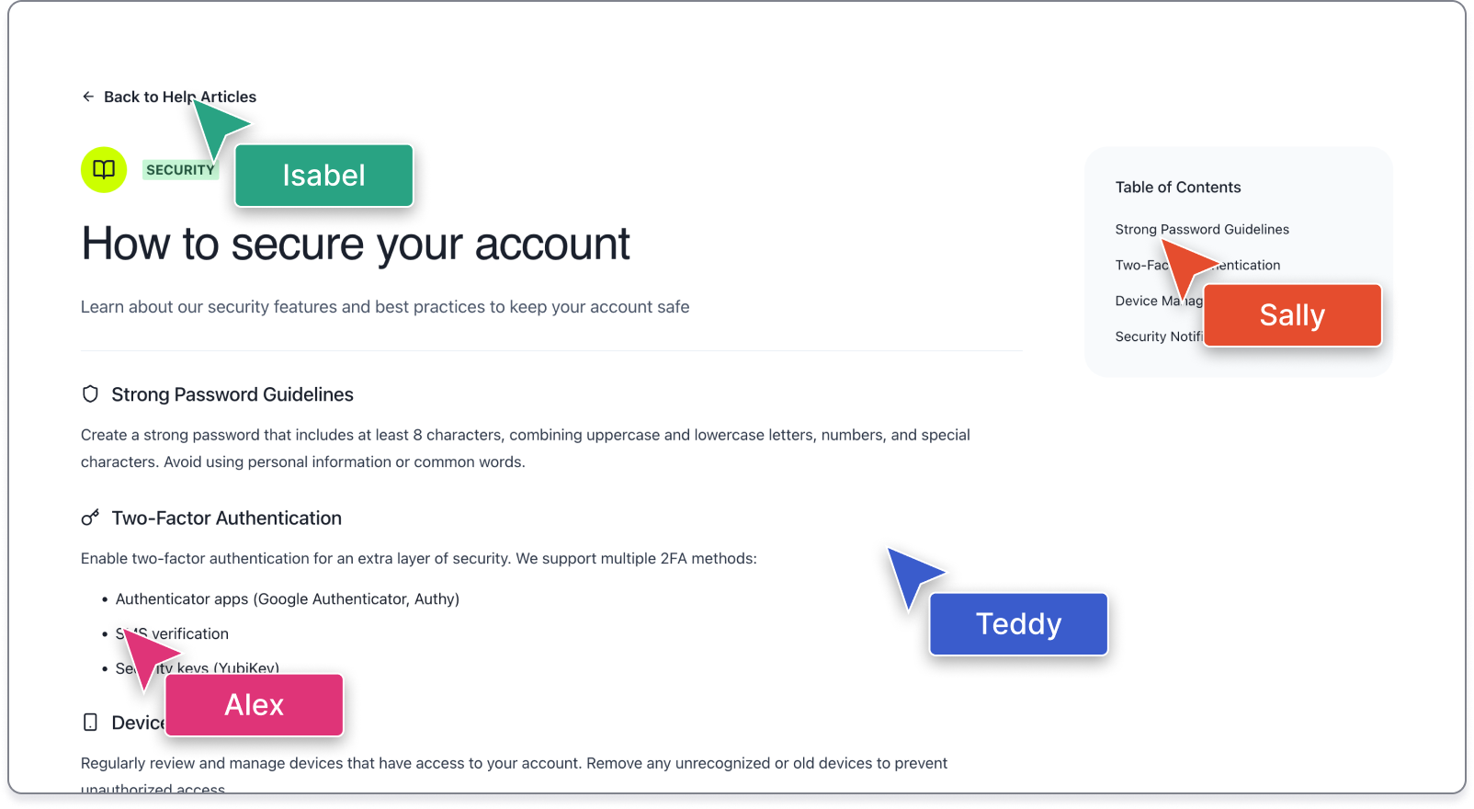Click the back arrow icon
The image size is (1474, 809).
88,97
